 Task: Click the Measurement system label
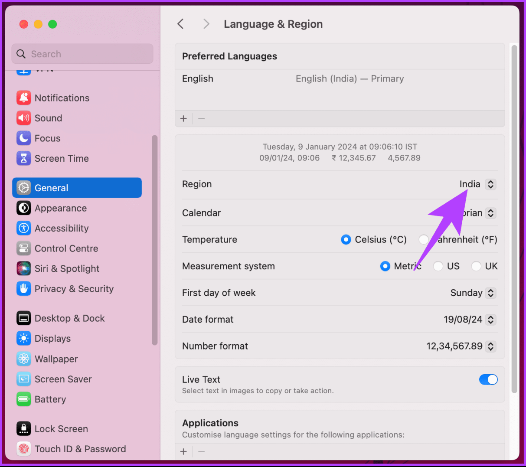click(229, 266)
